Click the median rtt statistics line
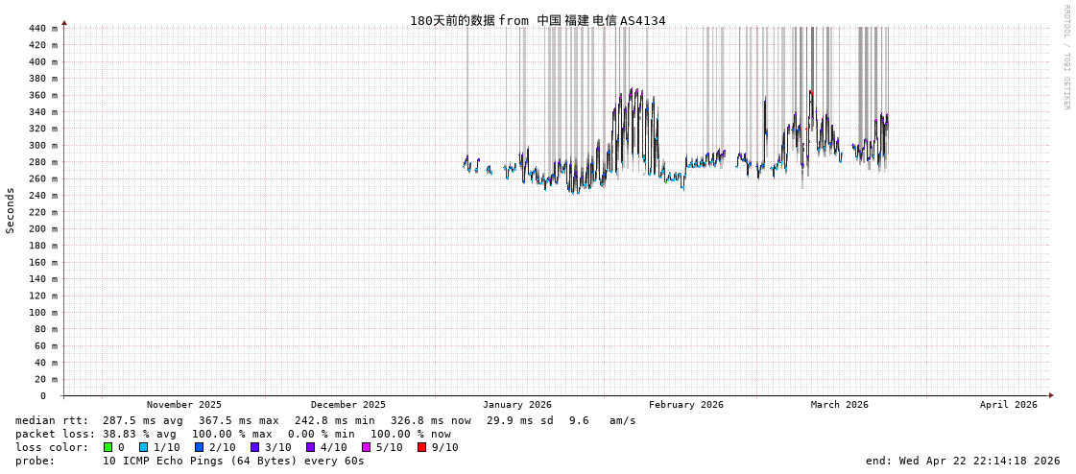The width and height of the screenshot is (1076, 474). click(x=325, y=420)
